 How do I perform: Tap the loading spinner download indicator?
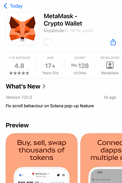(48, 42)
